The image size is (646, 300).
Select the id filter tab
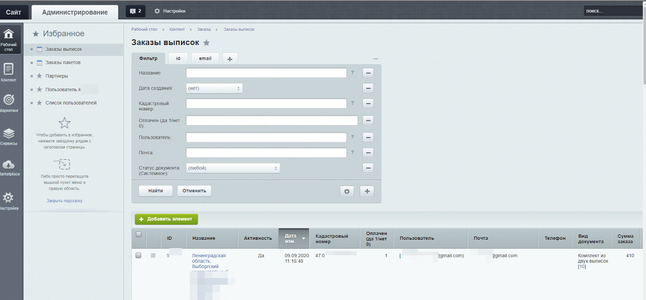coord(178,59)
